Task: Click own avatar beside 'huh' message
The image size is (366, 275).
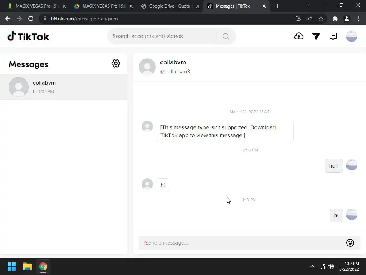Action: (352, 165)
